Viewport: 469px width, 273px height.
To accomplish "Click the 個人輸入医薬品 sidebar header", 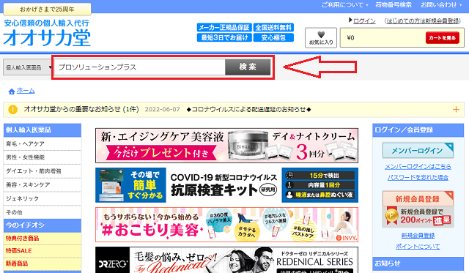I will pyautogui.click(x=43, y=130).
